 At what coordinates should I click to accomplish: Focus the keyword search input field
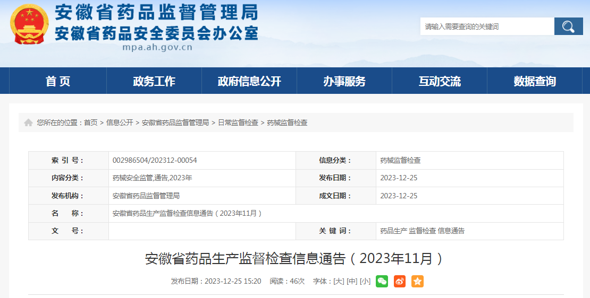[x=487, y=27]
